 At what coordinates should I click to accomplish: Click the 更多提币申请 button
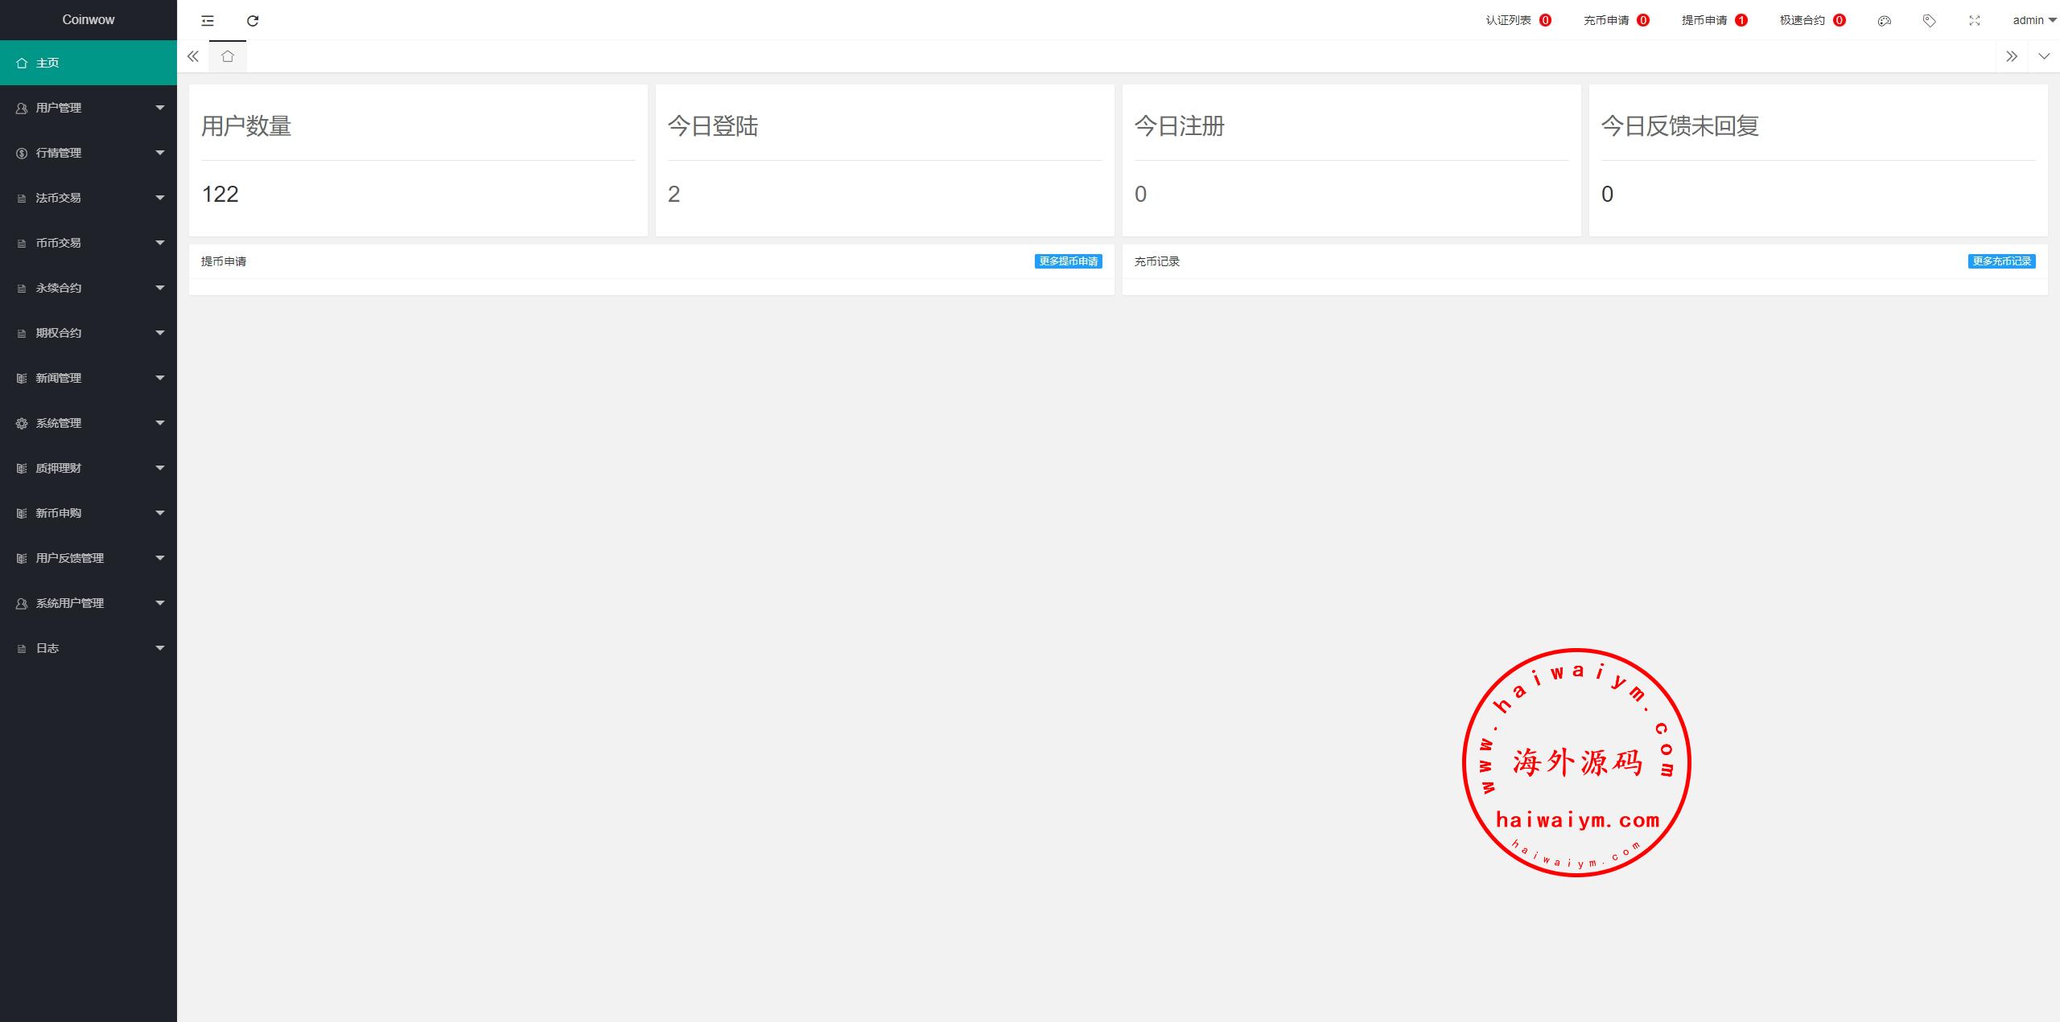point(1068,261)
